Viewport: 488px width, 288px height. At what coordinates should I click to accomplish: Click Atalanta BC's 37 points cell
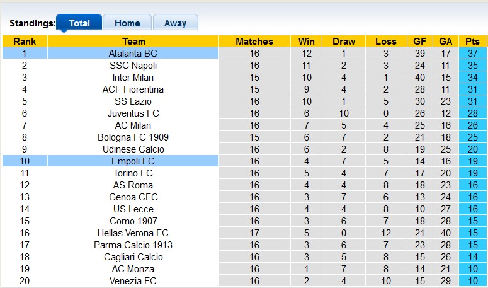tap(471, 54)
